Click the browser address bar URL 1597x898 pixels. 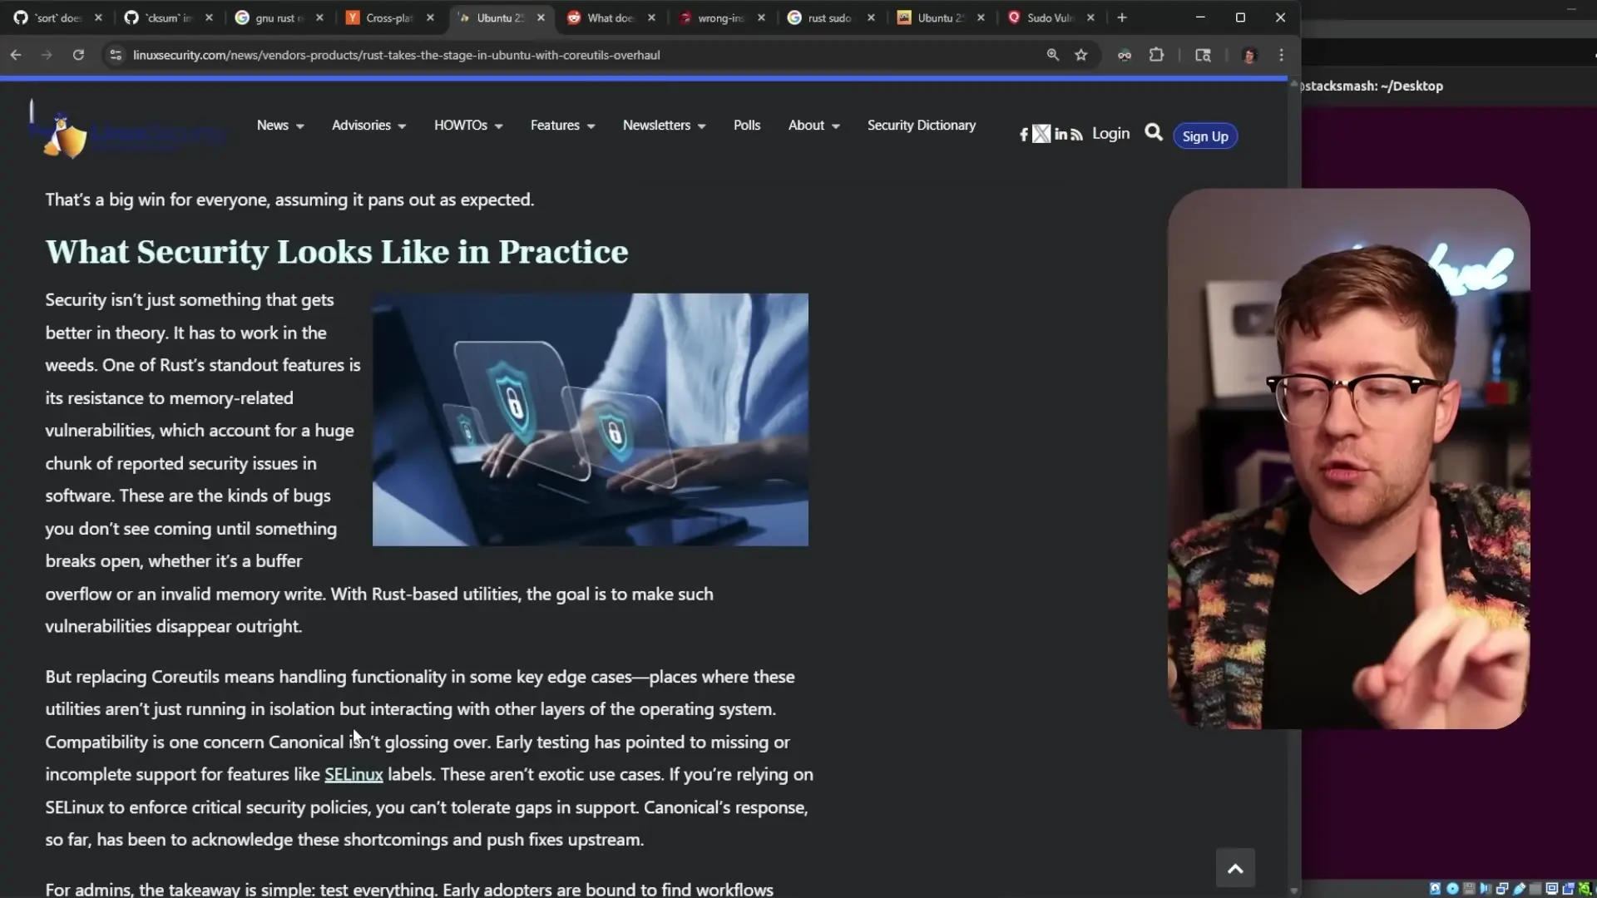coord(396,55)
